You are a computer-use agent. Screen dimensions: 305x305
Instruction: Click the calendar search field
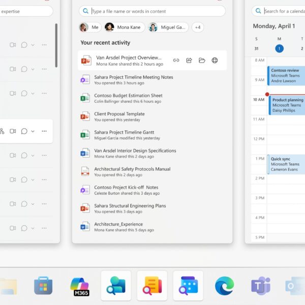coord(279,11)
